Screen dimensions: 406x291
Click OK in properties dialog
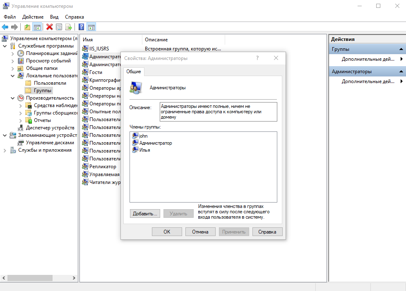click(x=167, y=232)
